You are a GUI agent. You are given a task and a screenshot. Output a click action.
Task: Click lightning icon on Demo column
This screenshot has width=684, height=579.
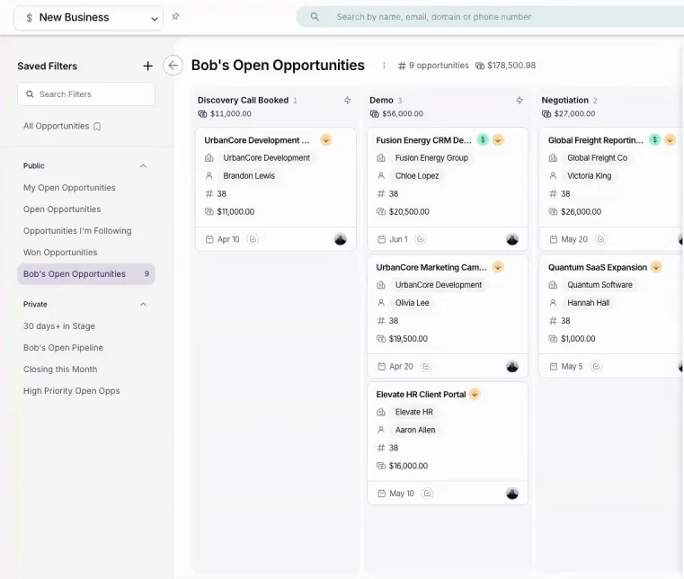(520, 101)
